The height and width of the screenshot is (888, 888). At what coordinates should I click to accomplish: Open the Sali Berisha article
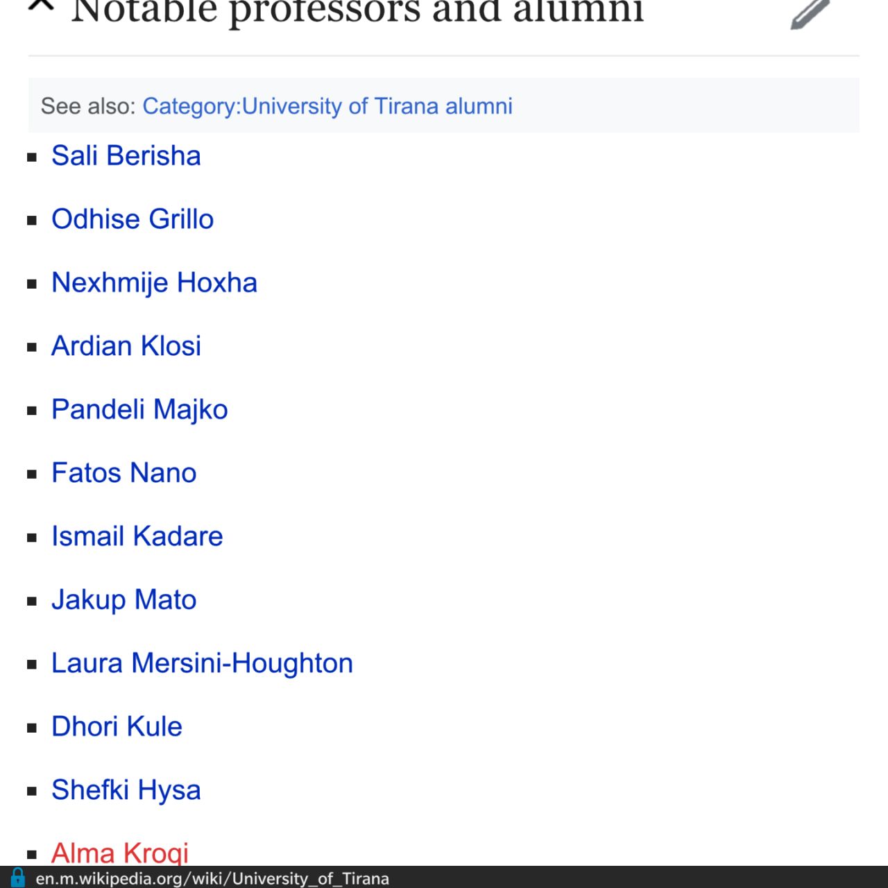coord(126,155)
